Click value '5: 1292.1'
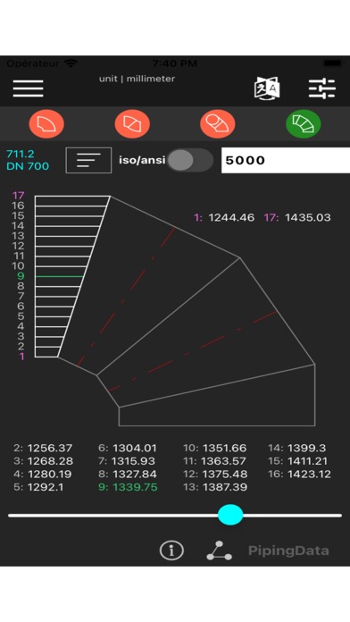The image size is (350, 622). pos(38,487)
